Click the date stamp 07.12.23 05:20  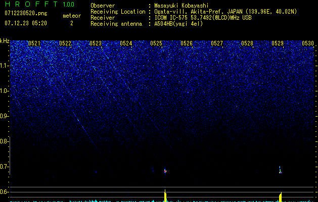26,23
